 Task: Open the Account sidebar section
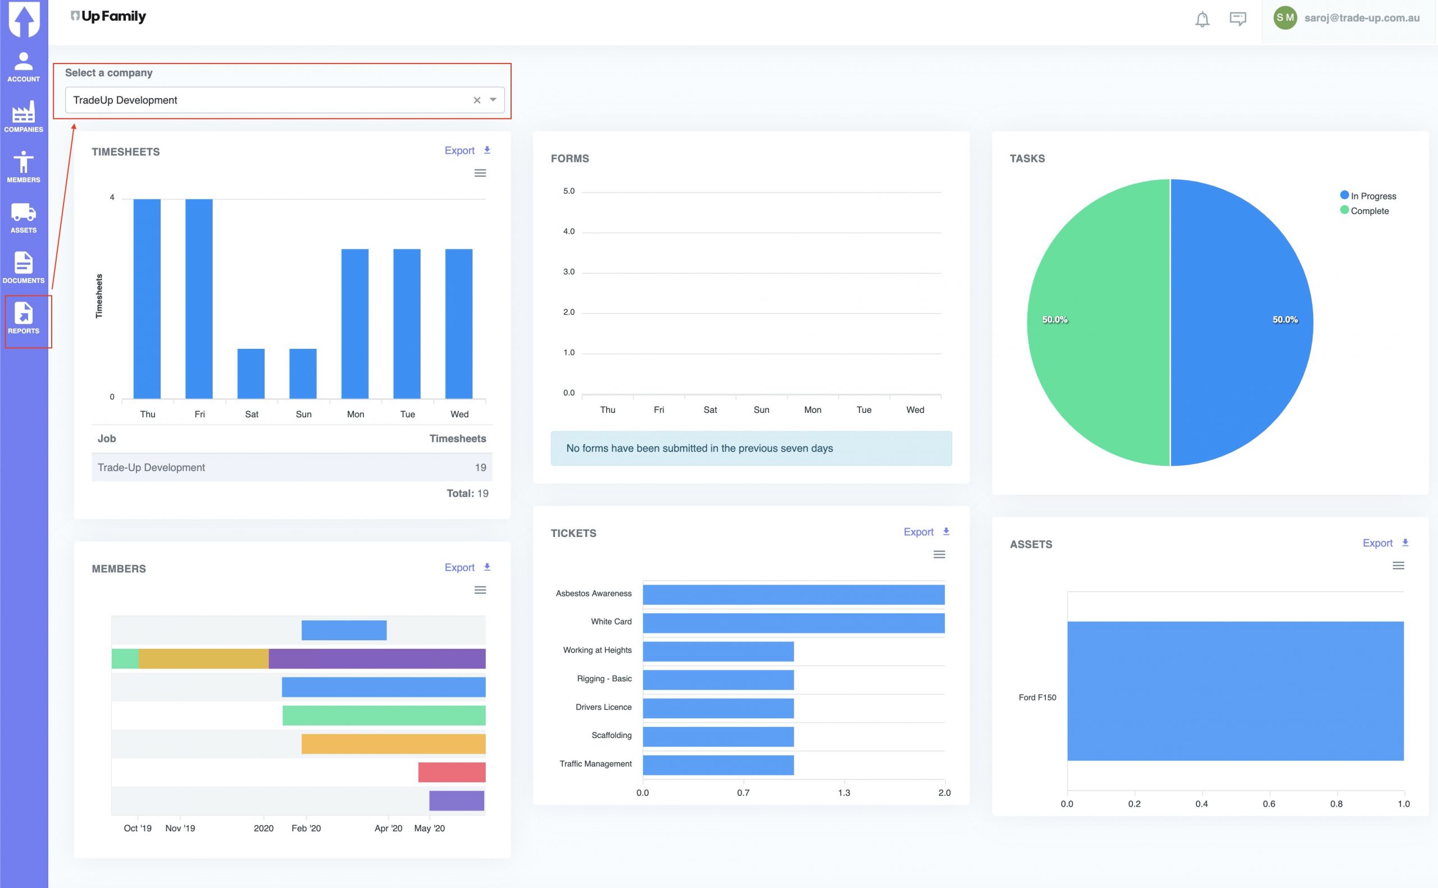point(24,67)
